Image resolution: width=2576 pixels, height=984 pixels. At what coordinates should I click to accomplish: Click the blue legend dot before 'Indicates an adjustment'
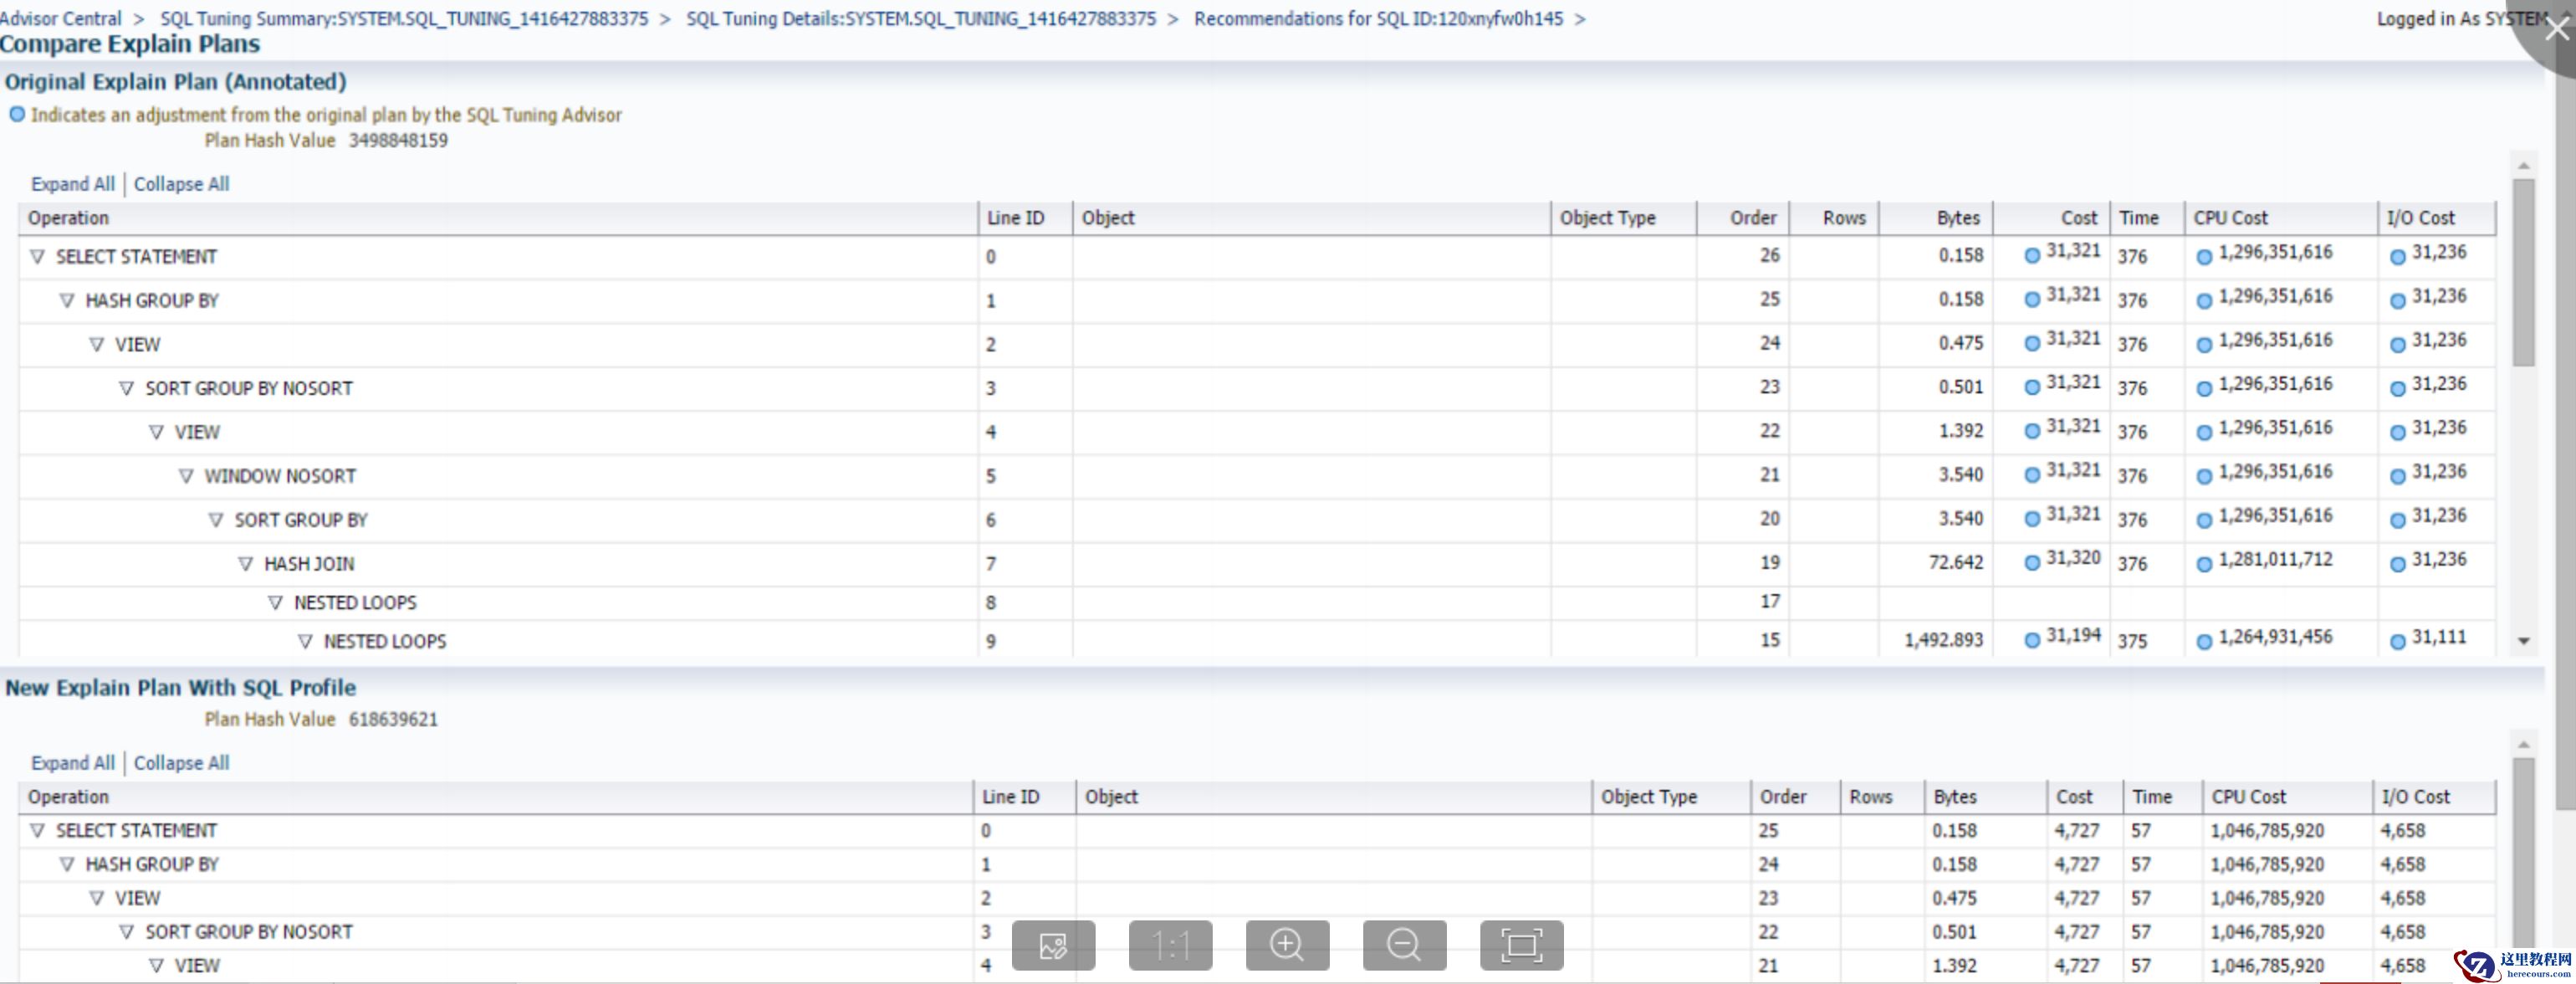[x=17, y=114]
